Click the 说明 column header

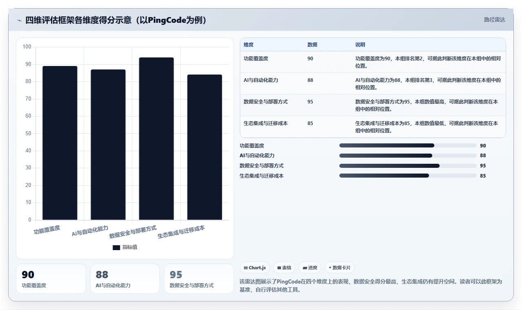click(x=360, y=45)
